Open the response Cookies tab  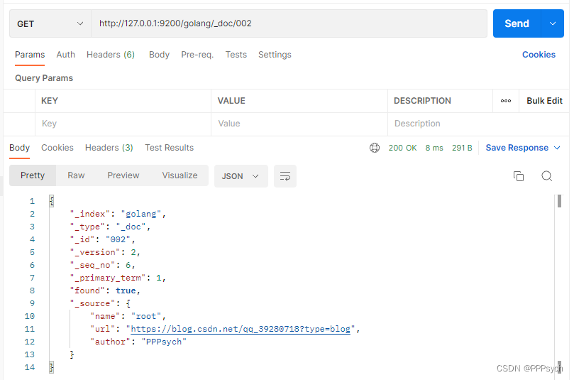57,148
